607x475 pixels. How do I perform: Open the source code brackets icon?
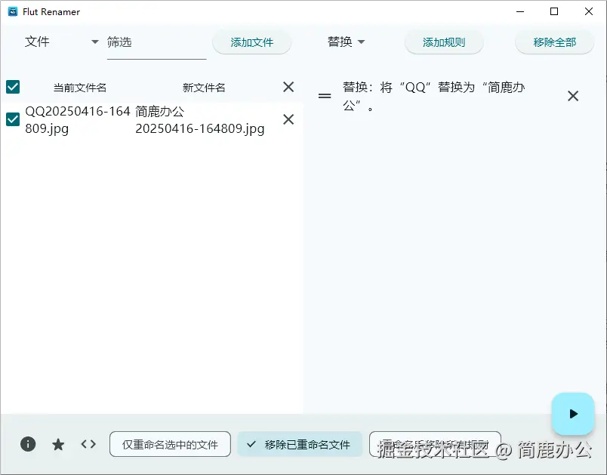click(x=88, y=444)
